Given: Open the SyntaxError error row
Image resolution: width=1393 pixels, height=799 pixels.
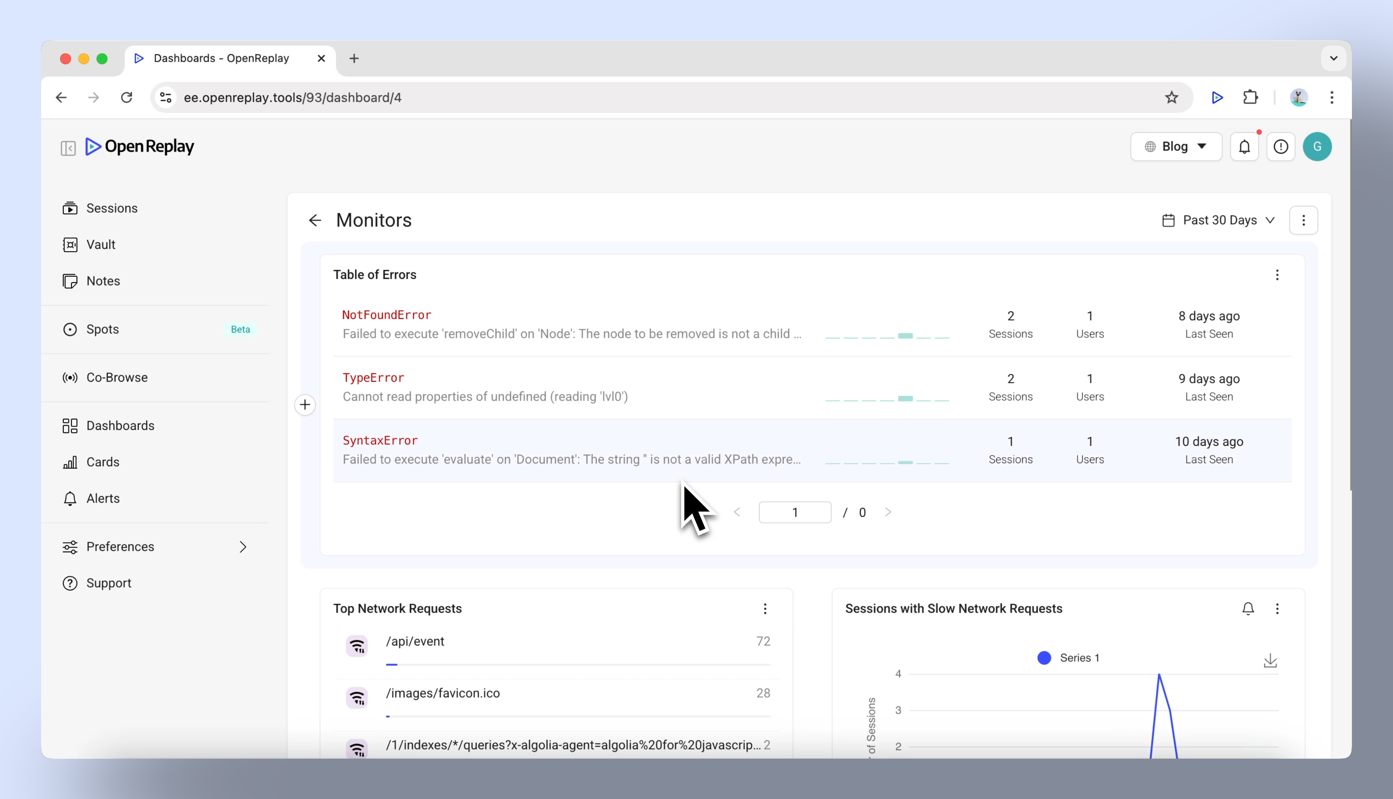Looking at the screenshot, I should (812, 451).
